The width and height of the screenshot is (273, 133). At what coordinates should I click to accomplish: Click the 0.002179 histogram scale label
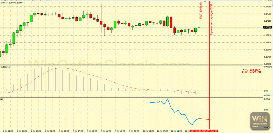pos(268,67)
